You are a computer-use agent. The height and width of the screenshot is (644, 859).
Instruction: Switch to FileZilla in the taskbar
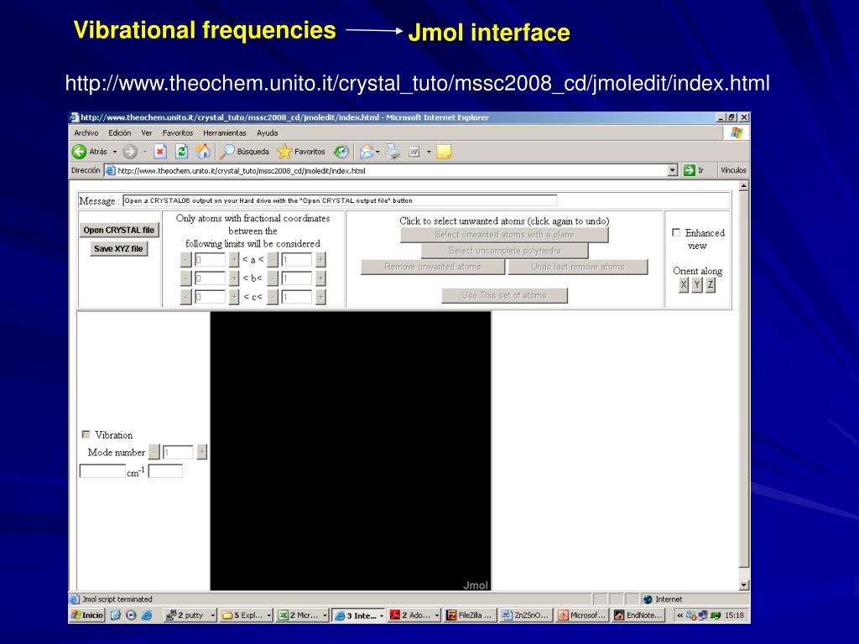pyautogui.click(x=471, y=615)
